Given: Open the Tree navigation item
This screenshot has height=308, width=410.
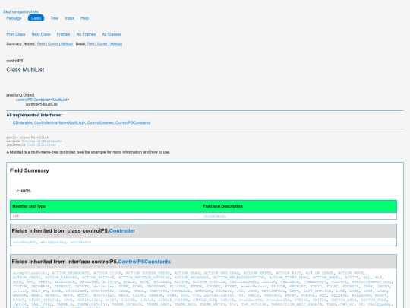Looking at the screenshot, I should coord(55,18).
